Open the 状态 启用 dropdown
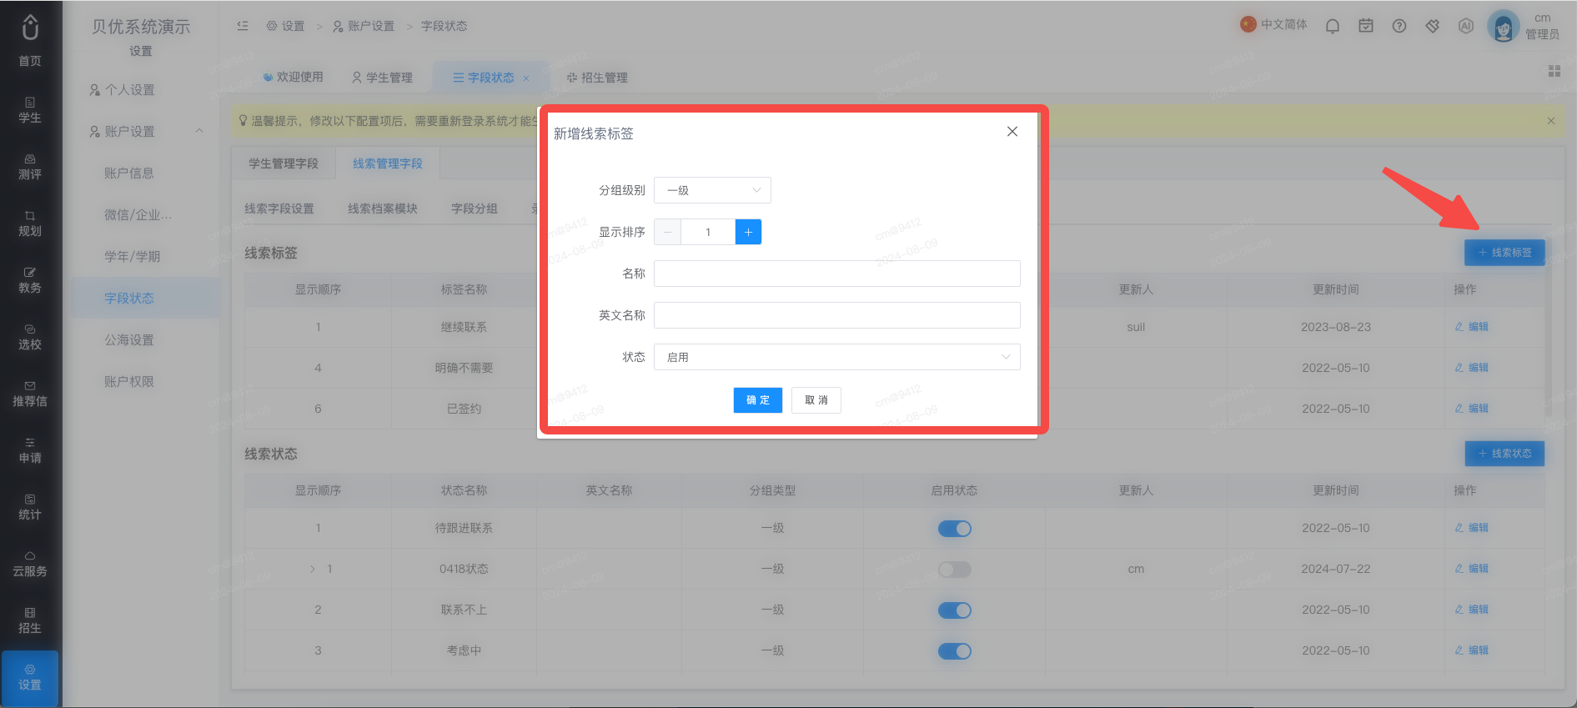The height and width of the screenshot is (708, 1577). click(x=836, y=357)
